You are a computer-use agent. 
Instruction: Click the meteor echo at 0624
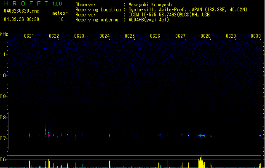point(110,136)
